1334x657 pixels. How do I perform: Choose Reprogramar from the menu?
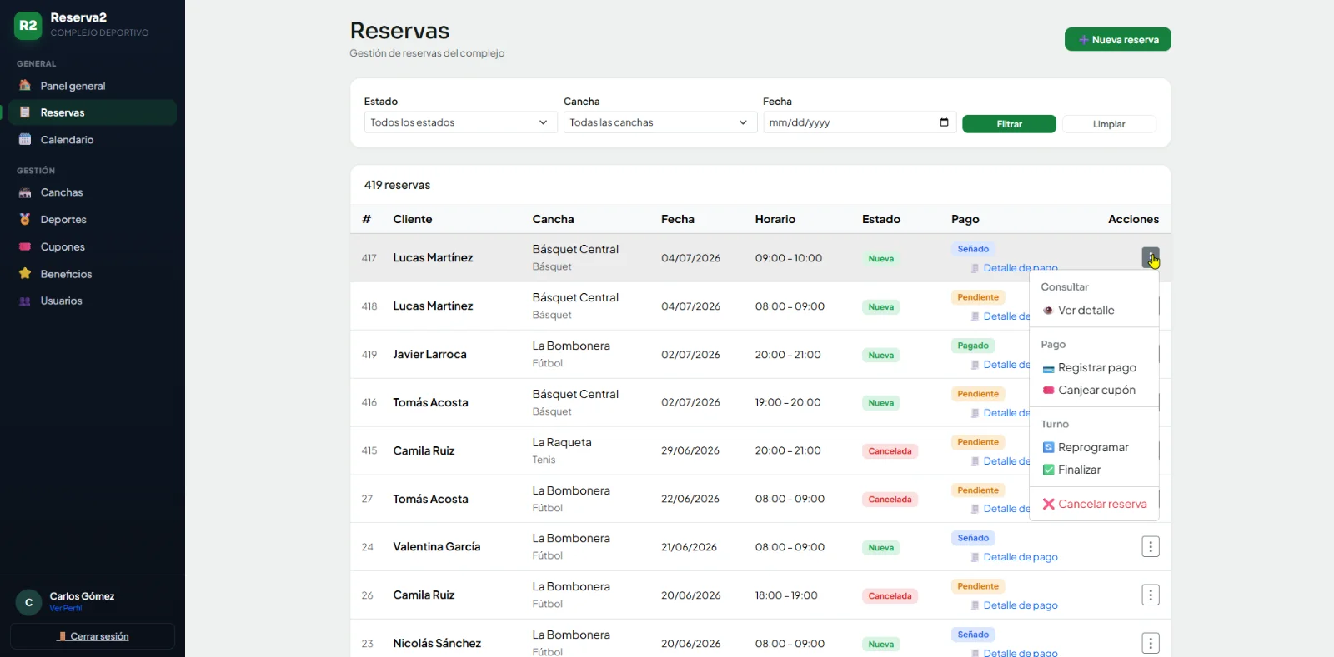(x=1094, y=448)
